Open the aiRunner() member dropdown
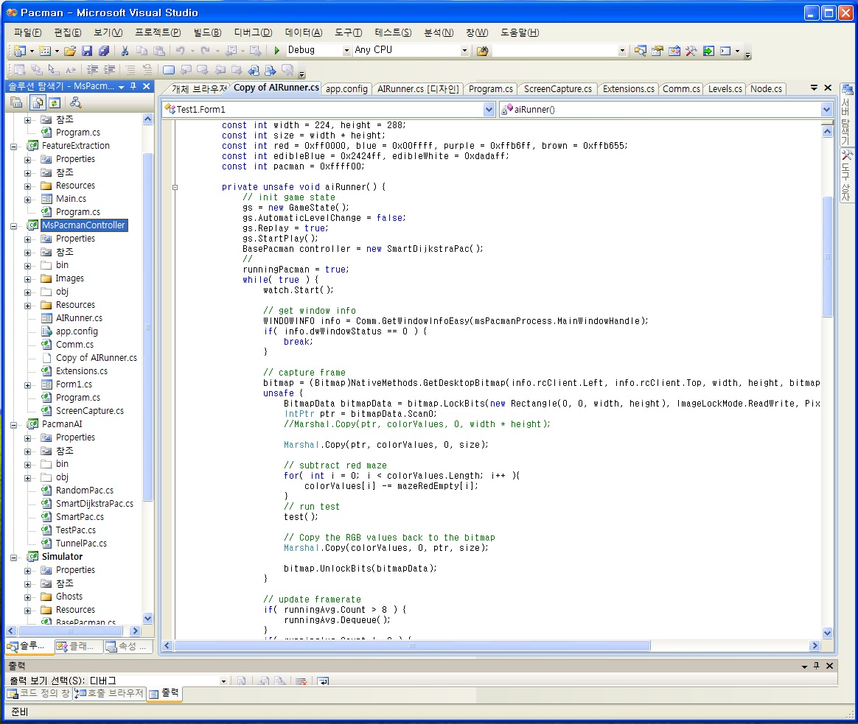Screen dimensions: 858x724 (826, 110)
